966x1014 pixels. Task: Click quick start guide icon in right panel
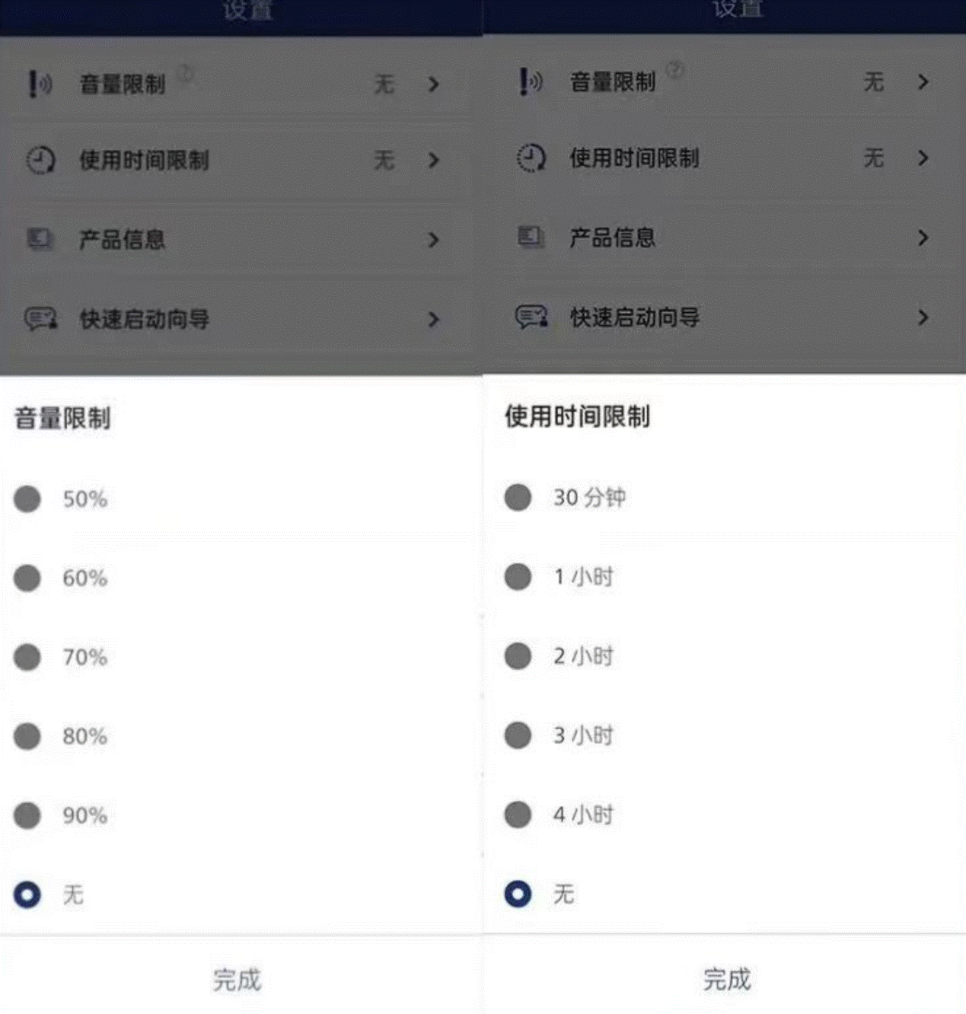pos(531,316)
